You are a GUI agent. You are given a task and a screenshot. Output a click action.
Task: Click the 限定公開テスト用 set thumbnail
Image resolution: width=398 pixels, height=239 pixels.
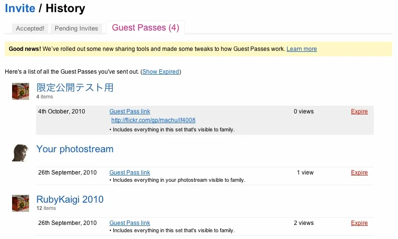(20, 91)
